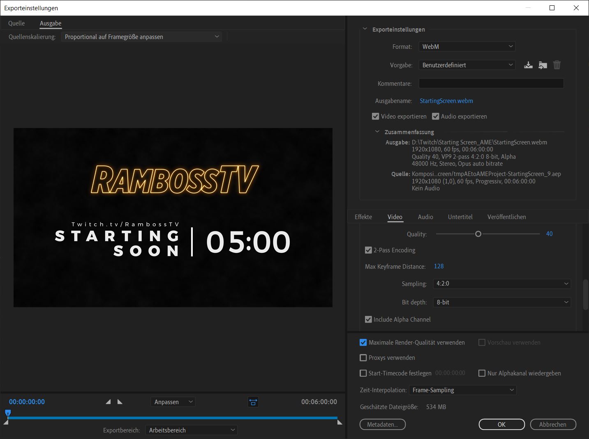The image size is (589, 439).
Task: Open the Sampling 4:2:0 dropdown
Action: pos(502,284)
